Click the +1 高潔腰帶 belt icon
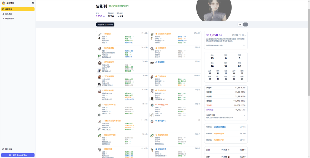This screenshot has width=310, height=158. (x=152, y=63)
